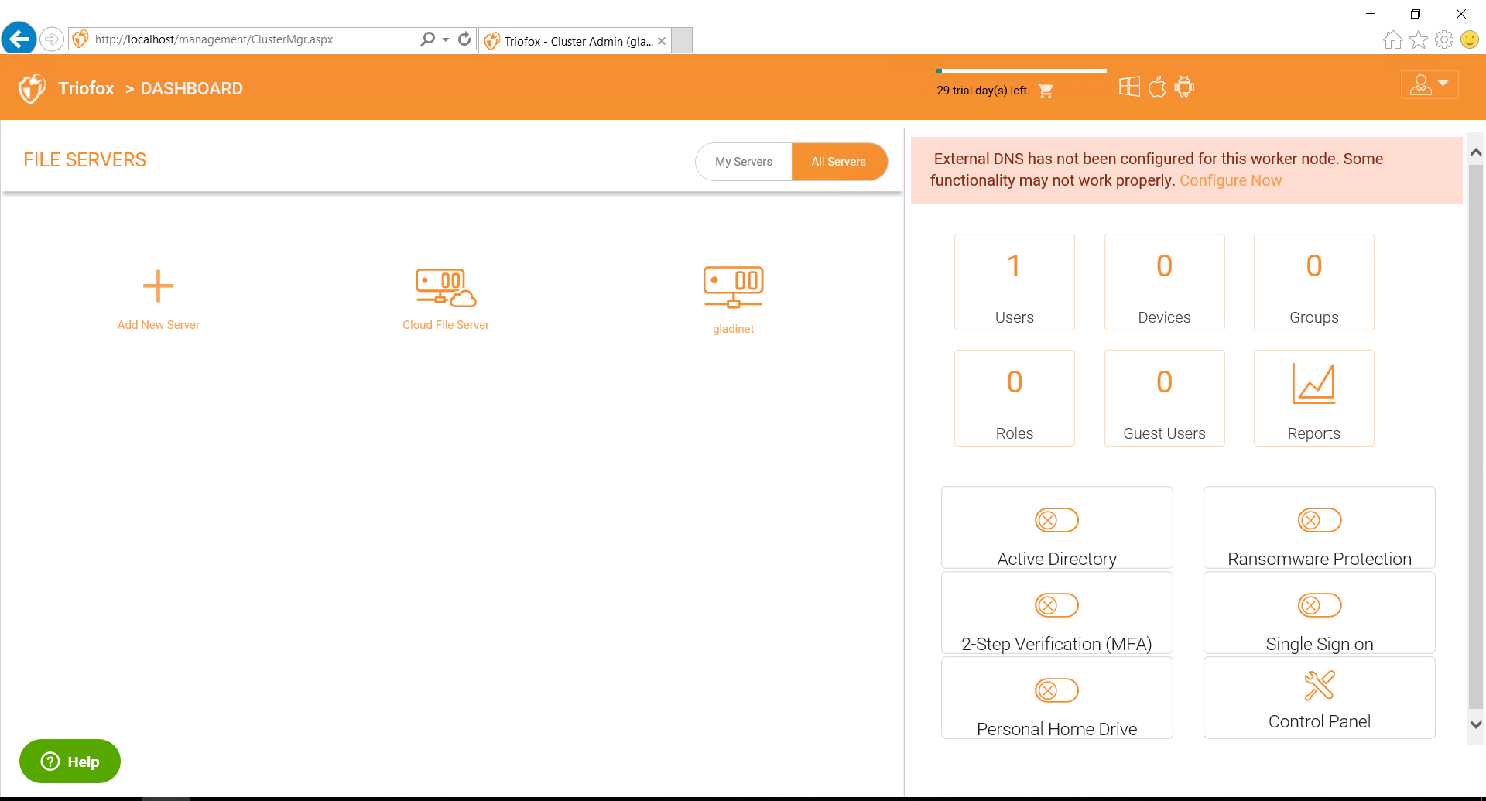Click the Configure Now link
Screen dimensions: 1486x801
pyautogui.click(x=1231, y=180)
